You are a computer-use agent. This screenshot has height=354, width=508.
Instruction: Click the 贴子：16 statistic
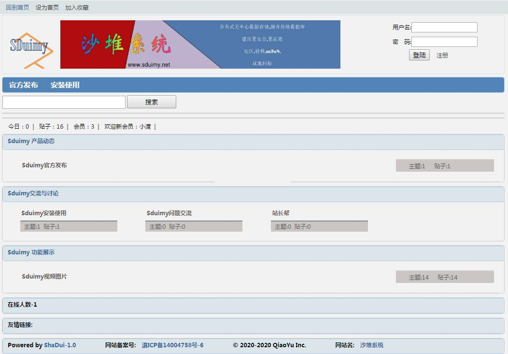coord(51,127)
